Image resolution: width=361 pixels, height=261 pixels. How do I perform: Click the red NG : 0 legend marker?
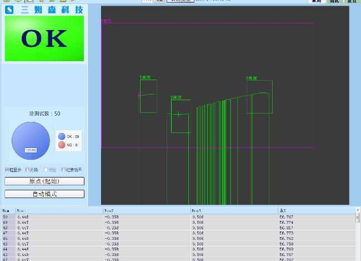(62, 145)
